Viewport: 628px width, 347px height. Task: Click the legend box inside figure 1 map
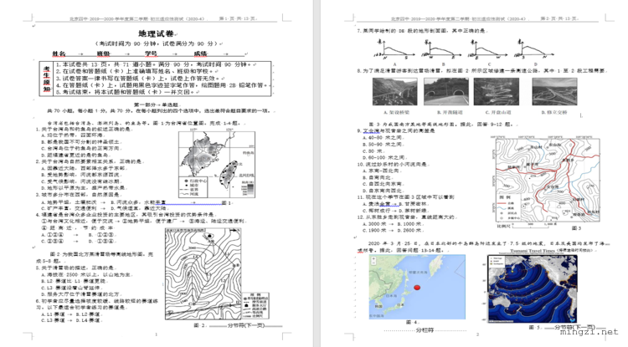(x=193, y=187)
